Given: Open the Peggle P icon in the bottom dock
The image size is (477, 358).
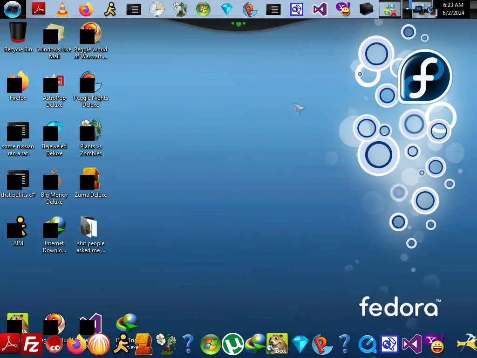Looking at the screenshot, I should click(x=322, y=344).
